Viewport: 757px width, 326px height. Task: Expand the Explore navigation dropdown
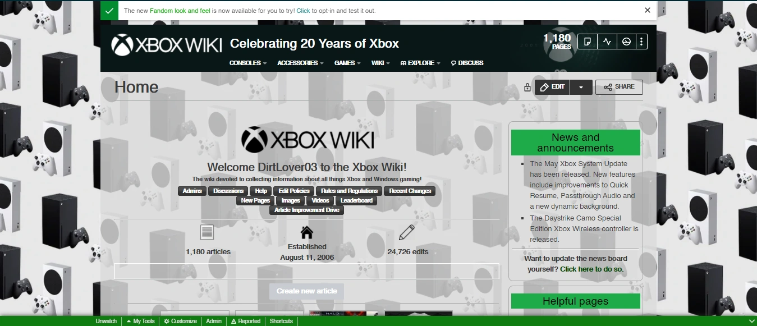420,63
